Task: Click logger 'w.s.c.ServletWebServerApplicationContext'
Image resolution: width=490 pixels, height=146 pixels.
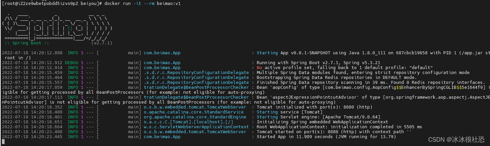Action: (196, 127)
